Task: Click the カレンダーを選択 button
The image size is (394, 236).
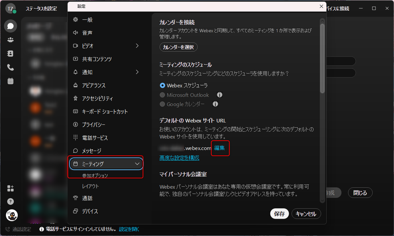Action: [178, 47]
